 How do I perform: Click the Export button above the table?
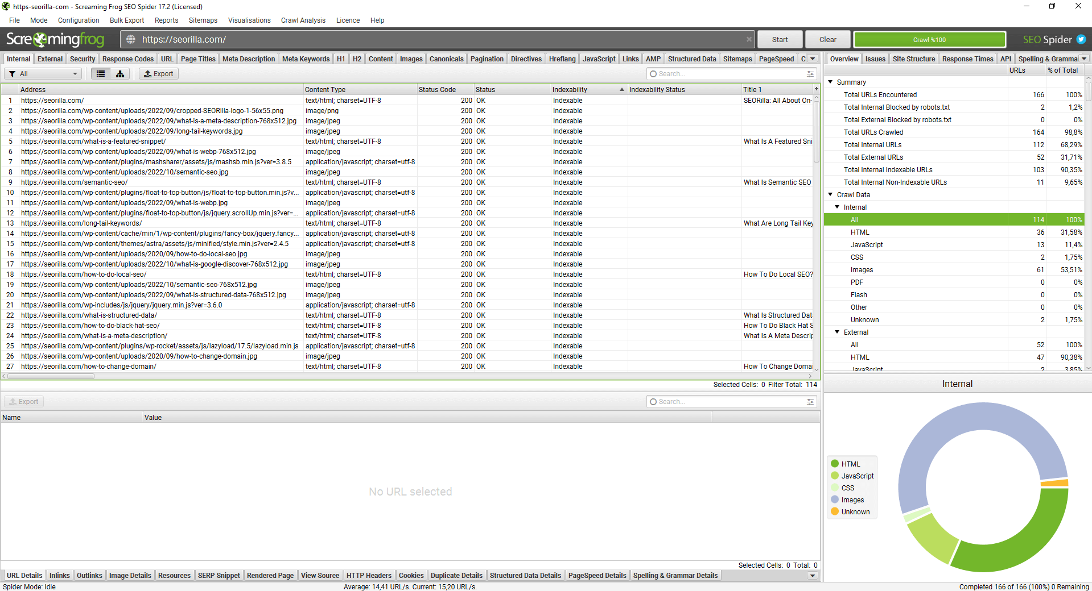click(x=158, y=74)
